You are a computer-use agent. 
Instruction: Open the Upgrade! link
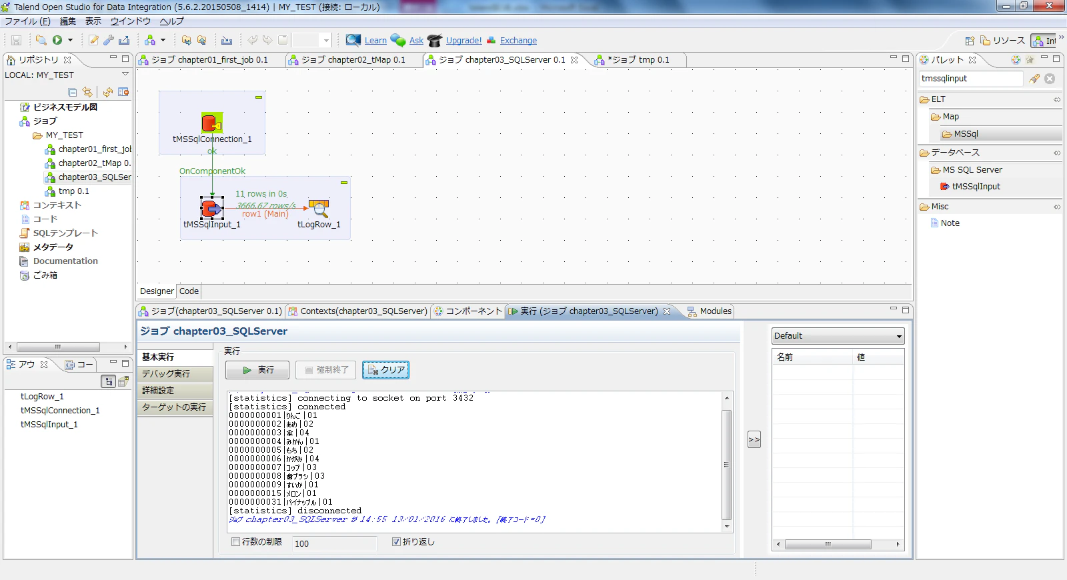tap(463, 41)
